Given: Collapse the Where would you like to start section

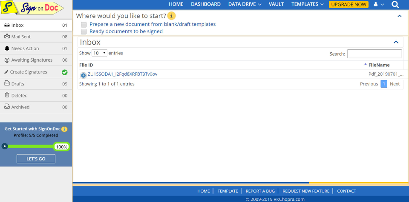Looking at the screenshot, I should pos(399,16).
